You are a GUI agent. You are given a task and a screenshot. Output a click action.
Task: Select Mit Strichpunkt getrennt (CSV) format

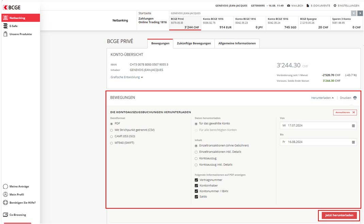[112, 130]
